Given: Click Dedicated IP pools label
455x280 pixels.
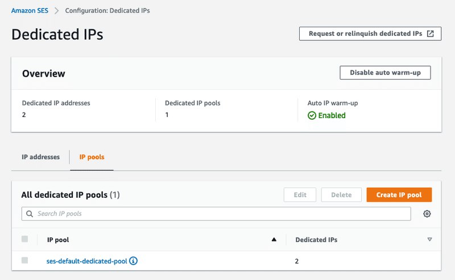Looking at the screenshot, I should coord(193,103).
